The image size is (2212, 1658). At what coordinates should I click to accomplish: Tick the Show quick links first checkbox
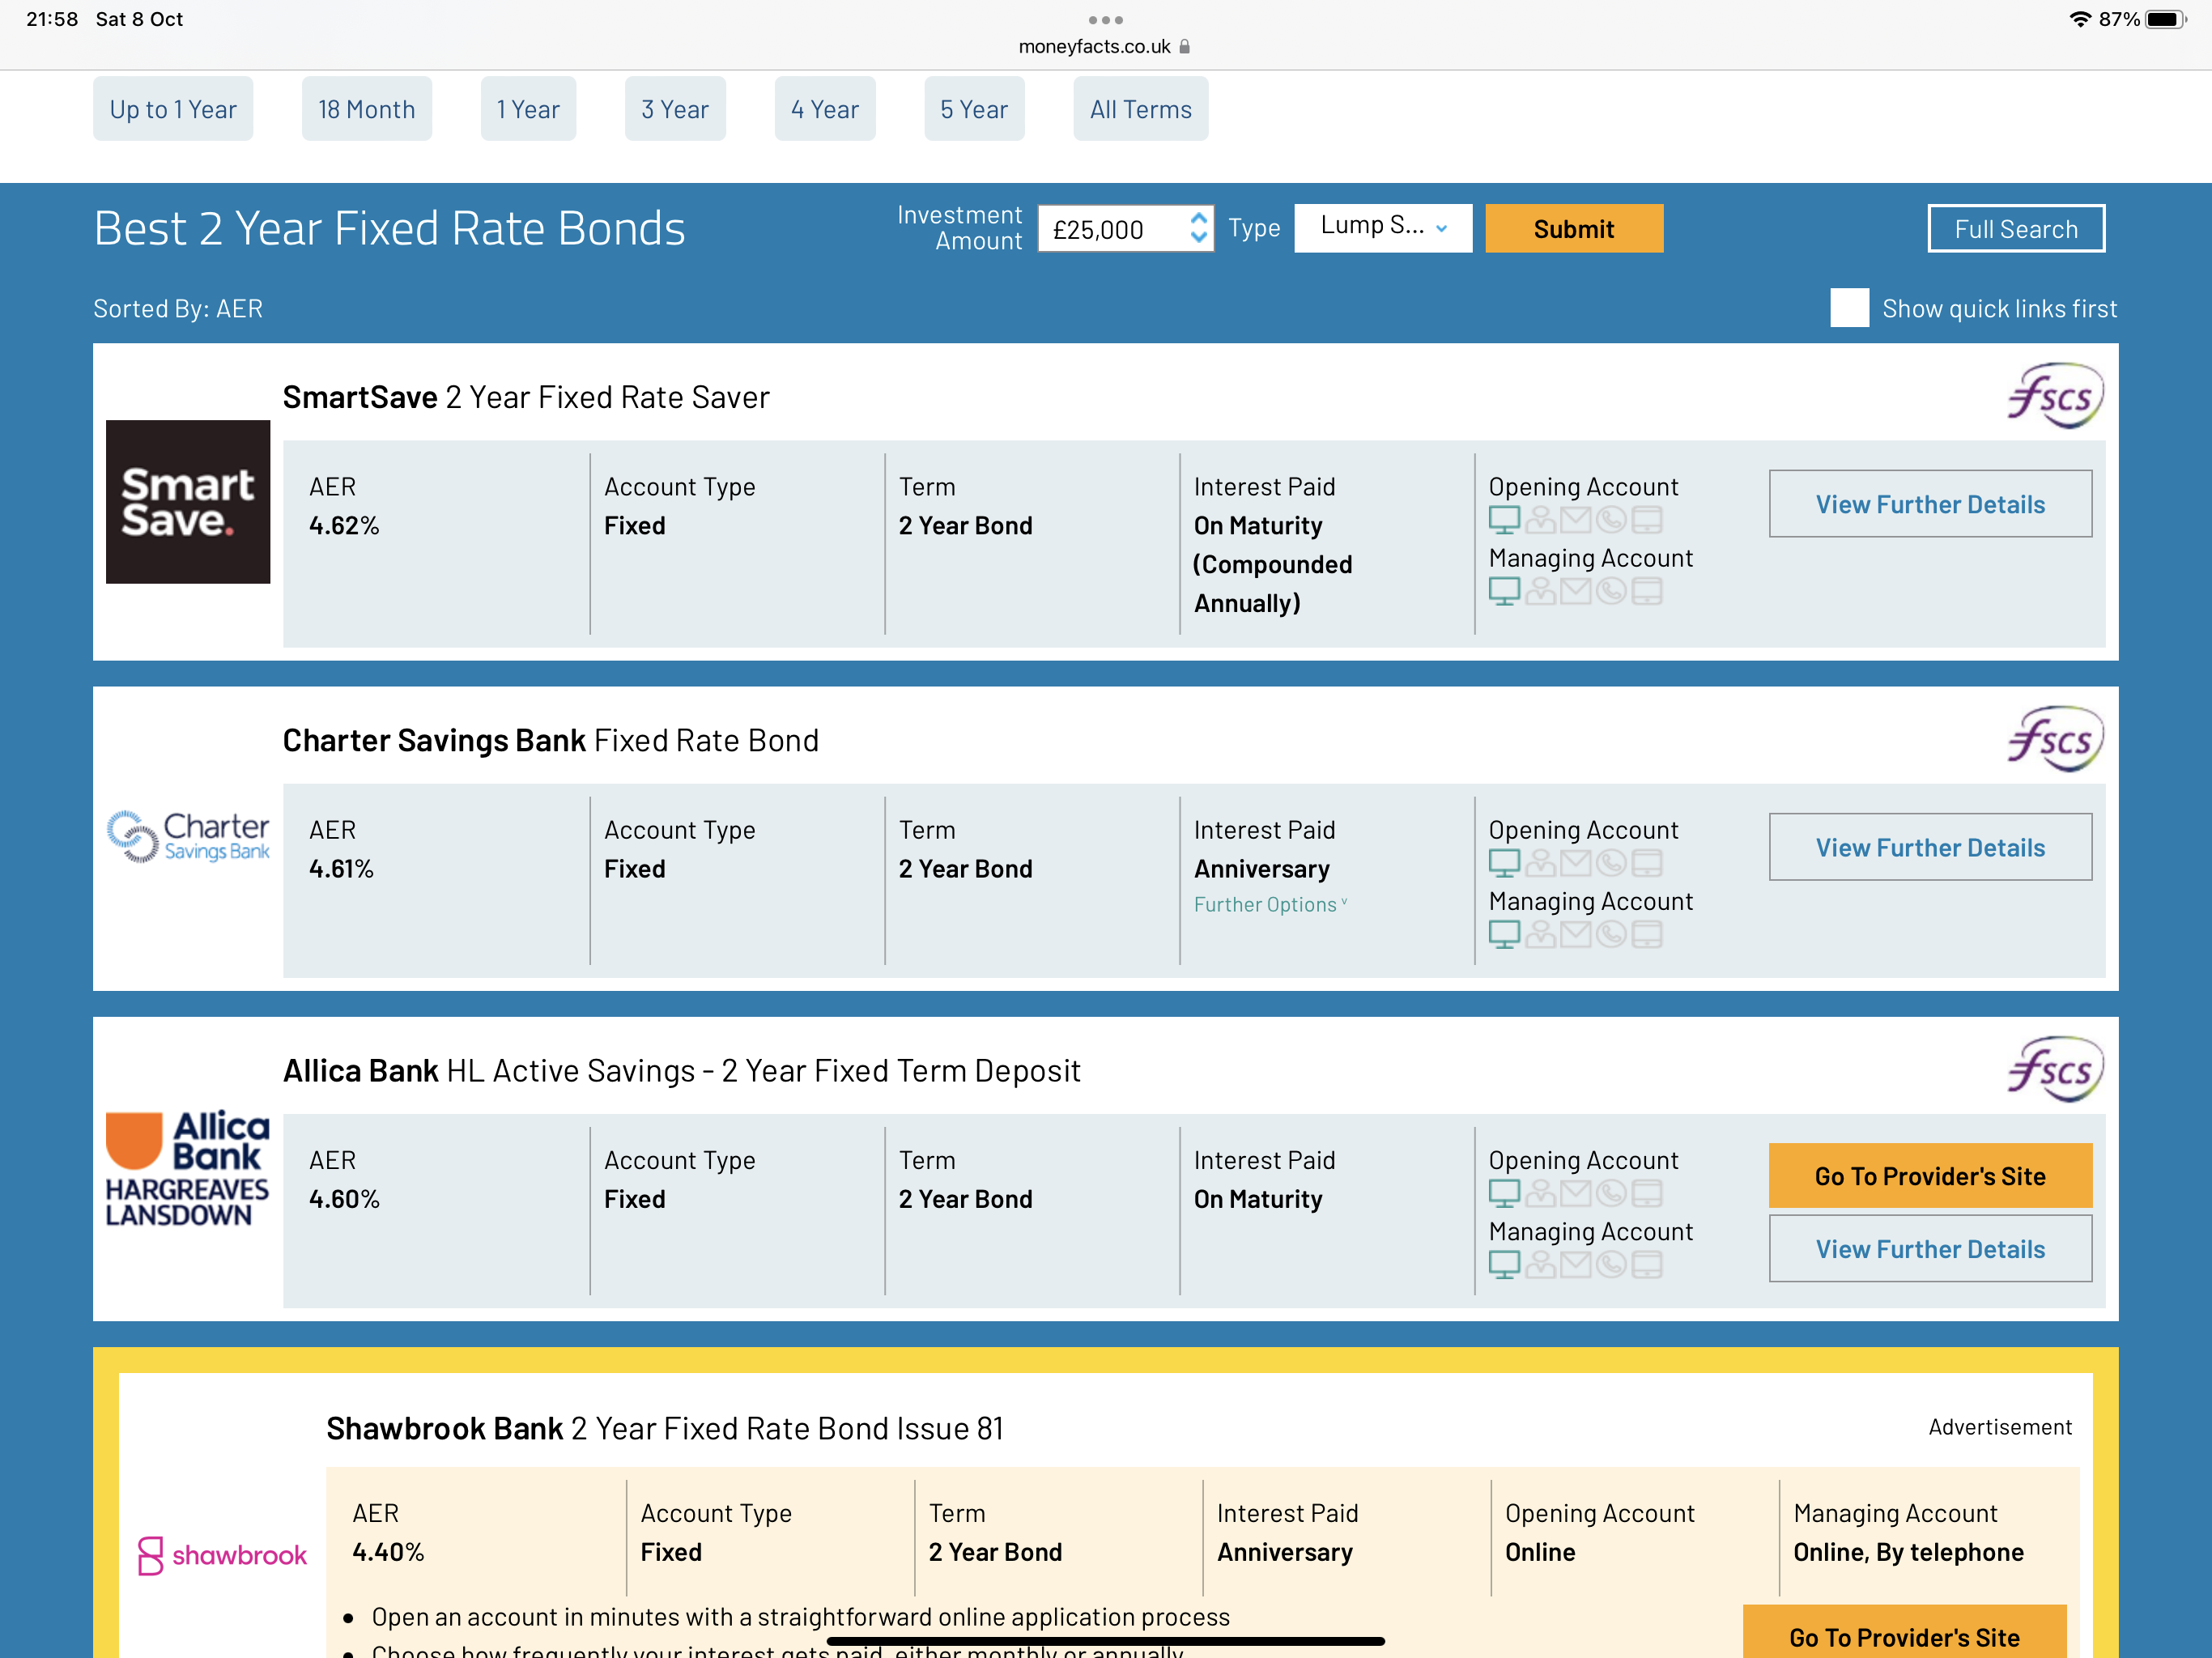tap(1848, 308)
